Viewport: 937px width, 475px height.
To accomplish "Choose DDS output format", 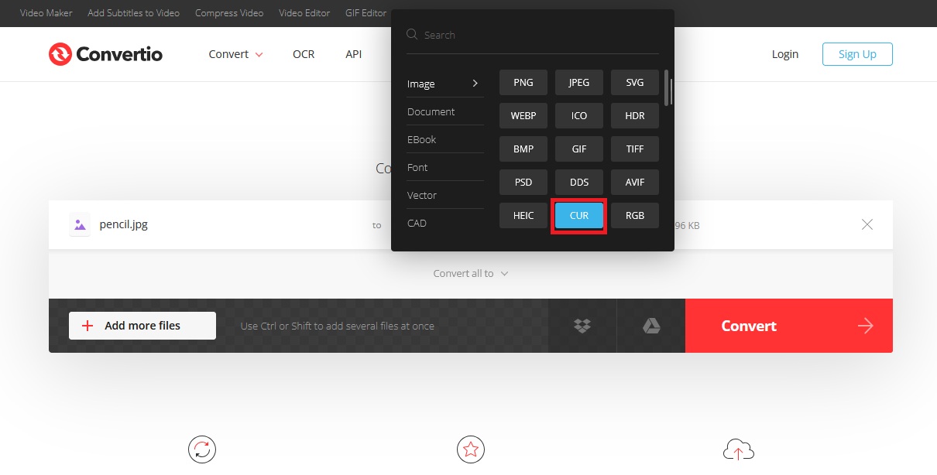I will click(579, 183).
